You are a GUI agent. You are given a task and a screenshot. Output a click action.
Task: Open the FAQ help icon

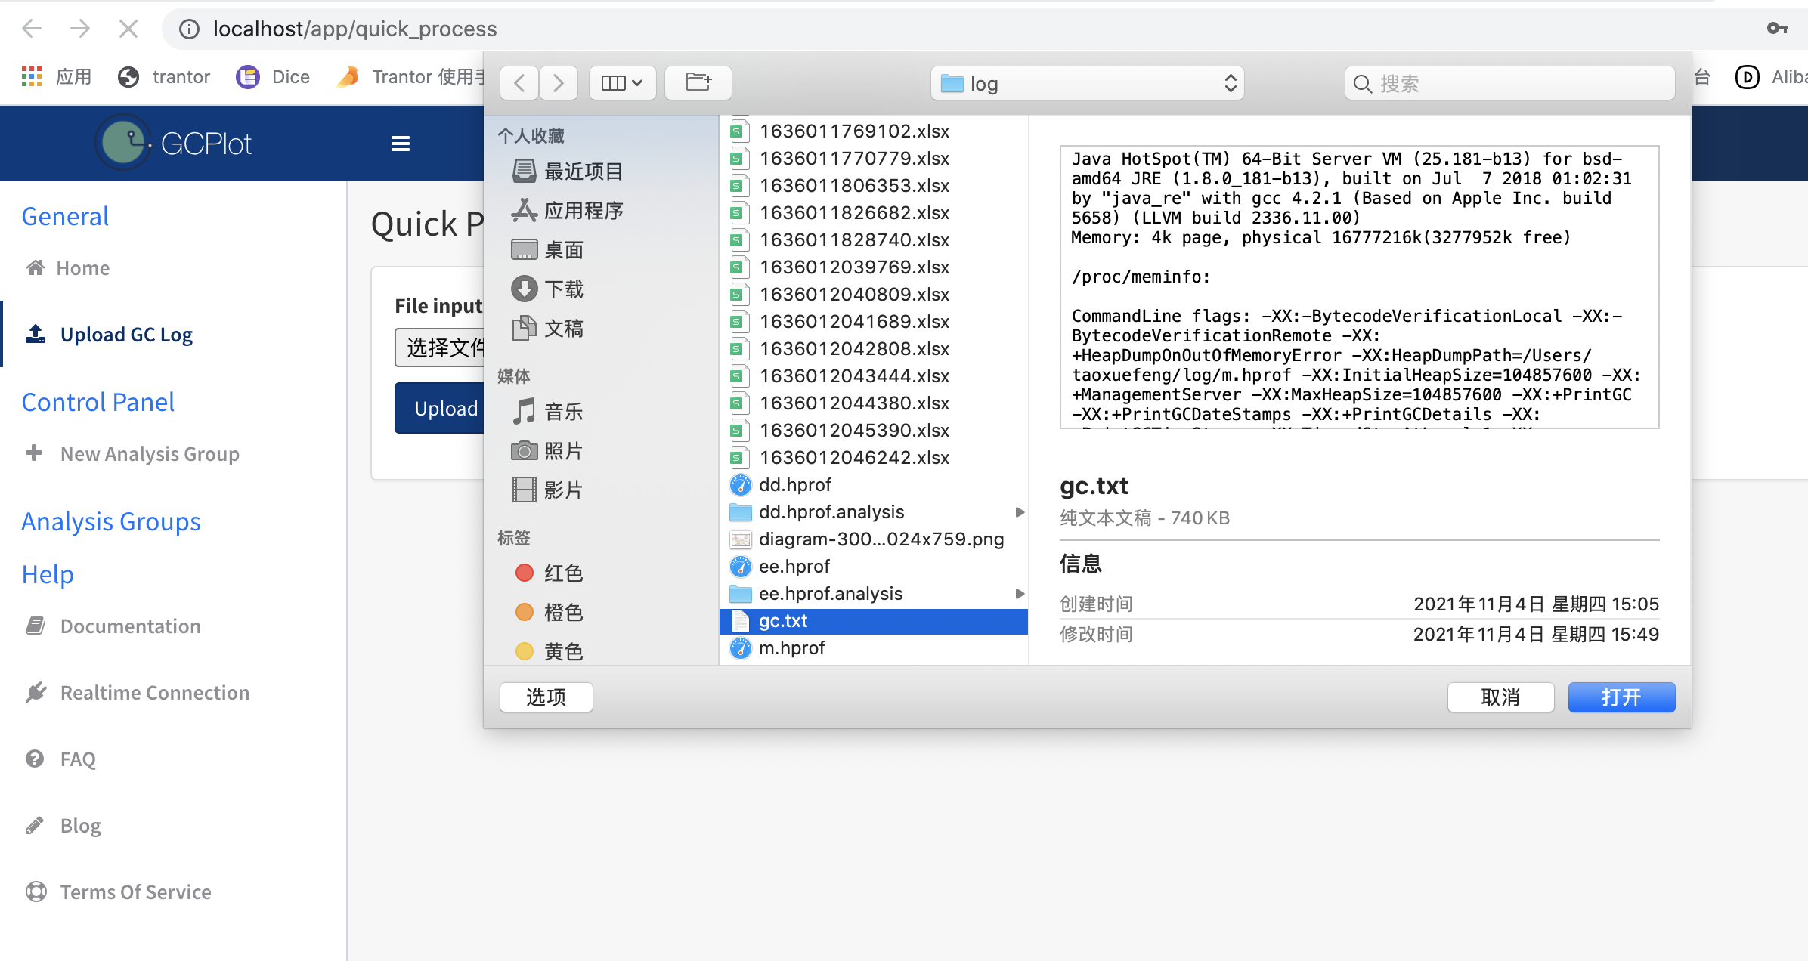click(x=36, y=759)
